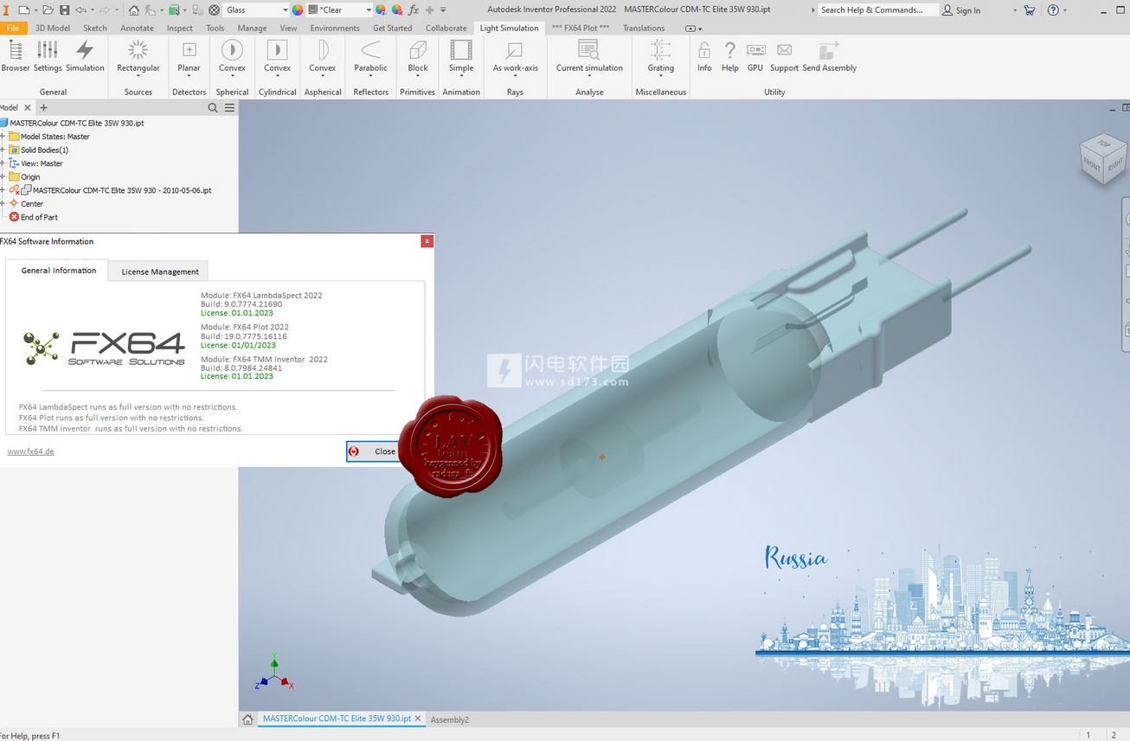Click Sign In

tap(961, 10)
